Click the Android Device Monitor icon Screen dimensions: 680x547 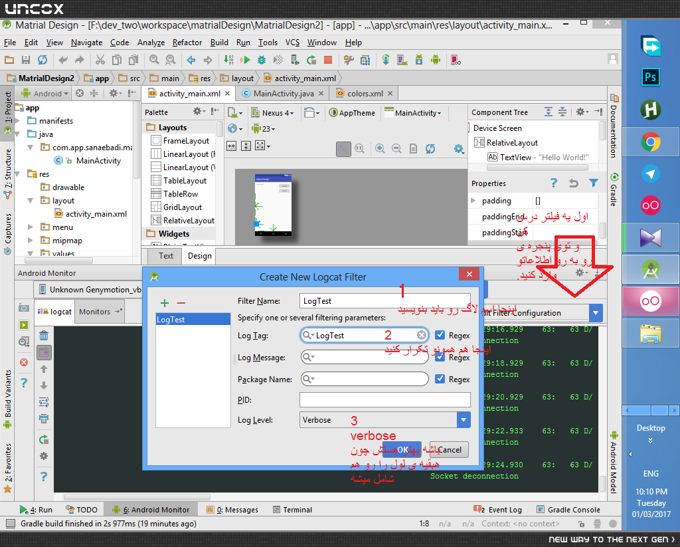click(x=436, y=60)
